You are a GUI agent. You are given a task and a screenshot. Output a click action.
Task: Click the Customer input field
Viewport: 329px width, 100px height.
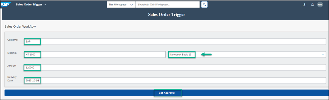[175, 42]
